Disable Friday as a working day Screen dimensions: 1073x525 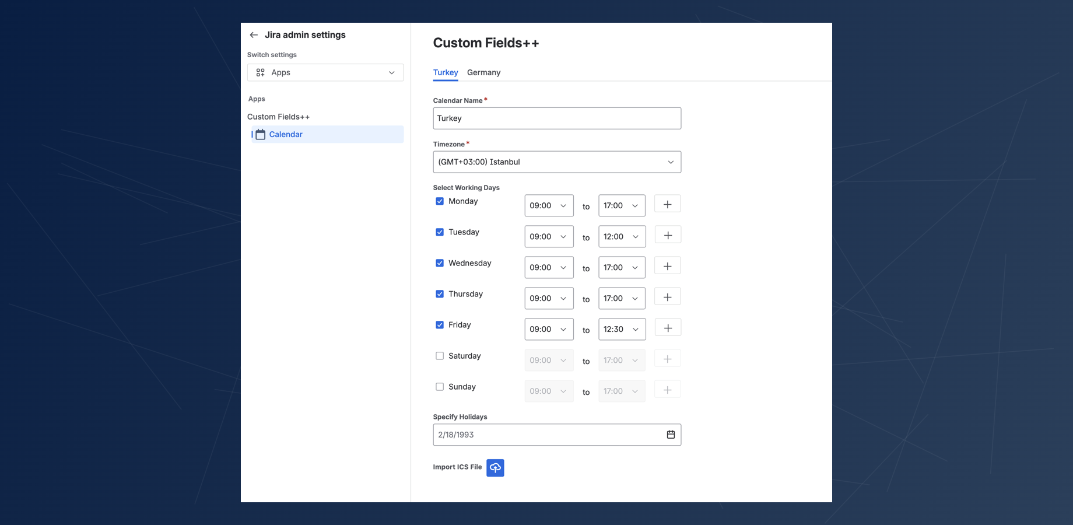coord(440,325)
